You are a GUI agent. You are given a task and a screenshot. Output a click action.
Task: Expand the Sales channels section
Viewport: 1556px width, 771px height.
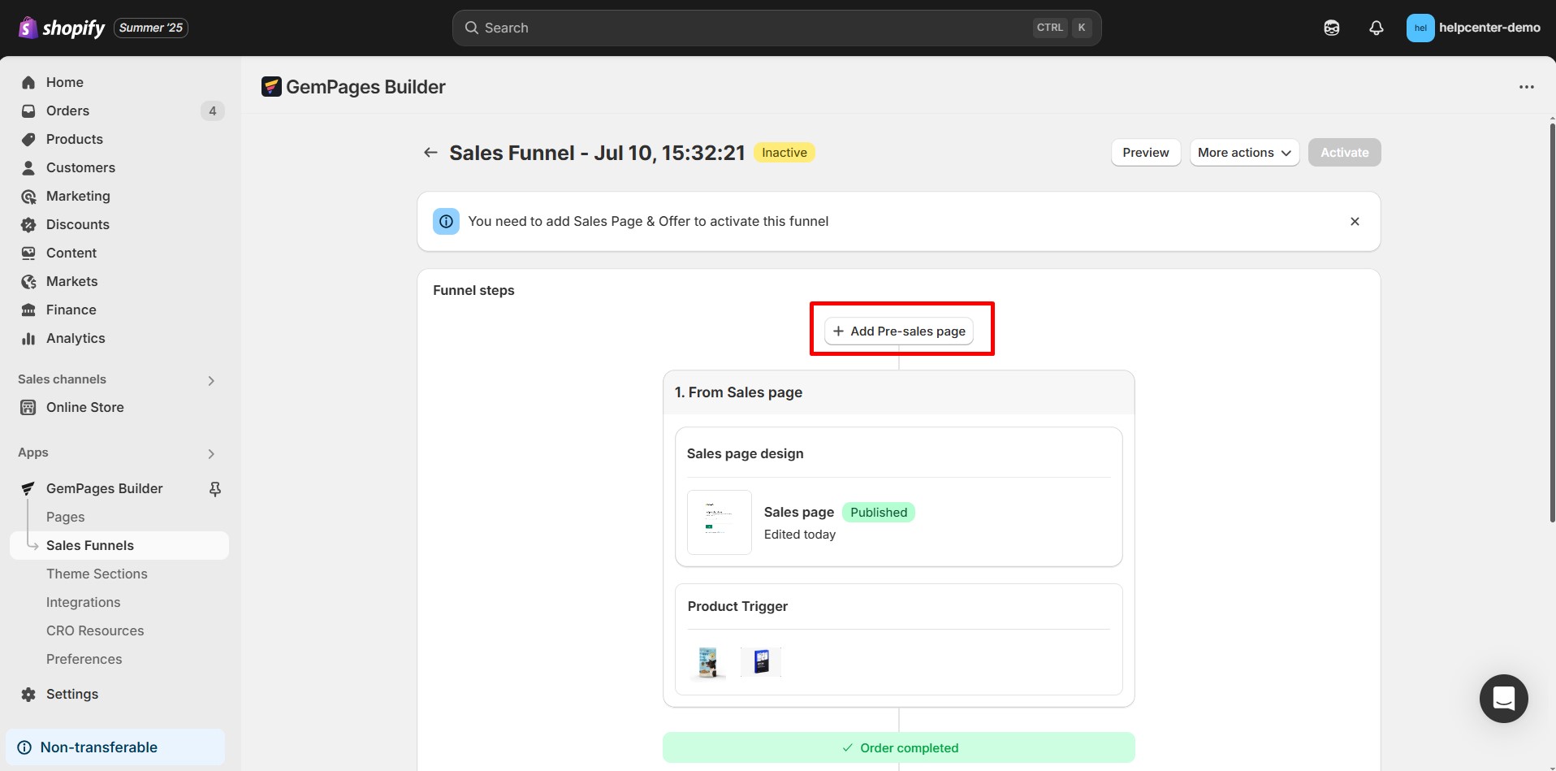tap(210, 379)
